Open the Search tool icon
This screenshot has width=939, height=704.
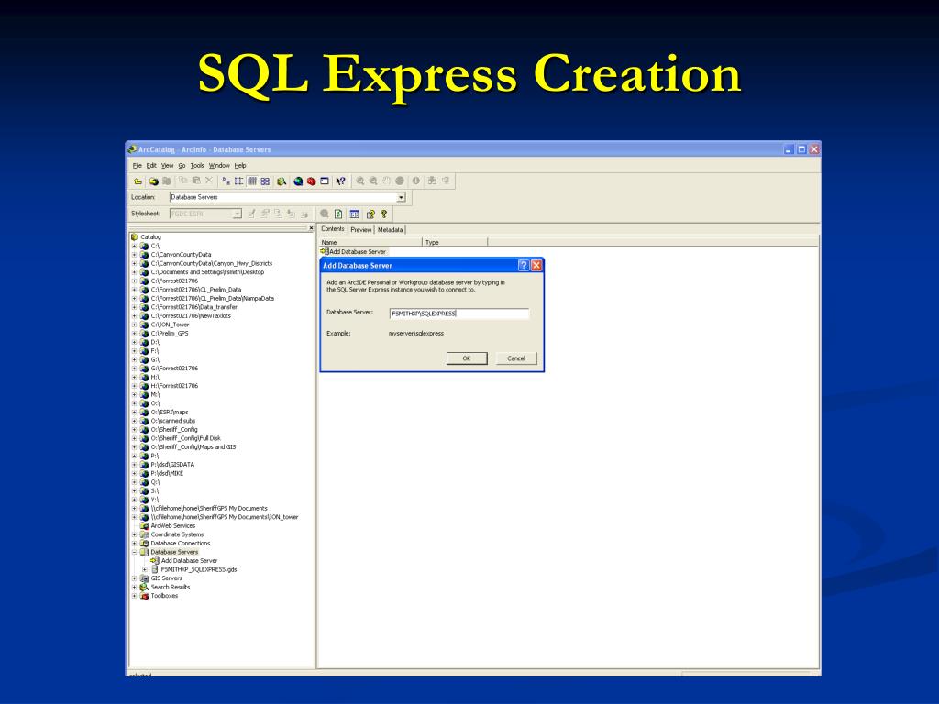[282, 181]
